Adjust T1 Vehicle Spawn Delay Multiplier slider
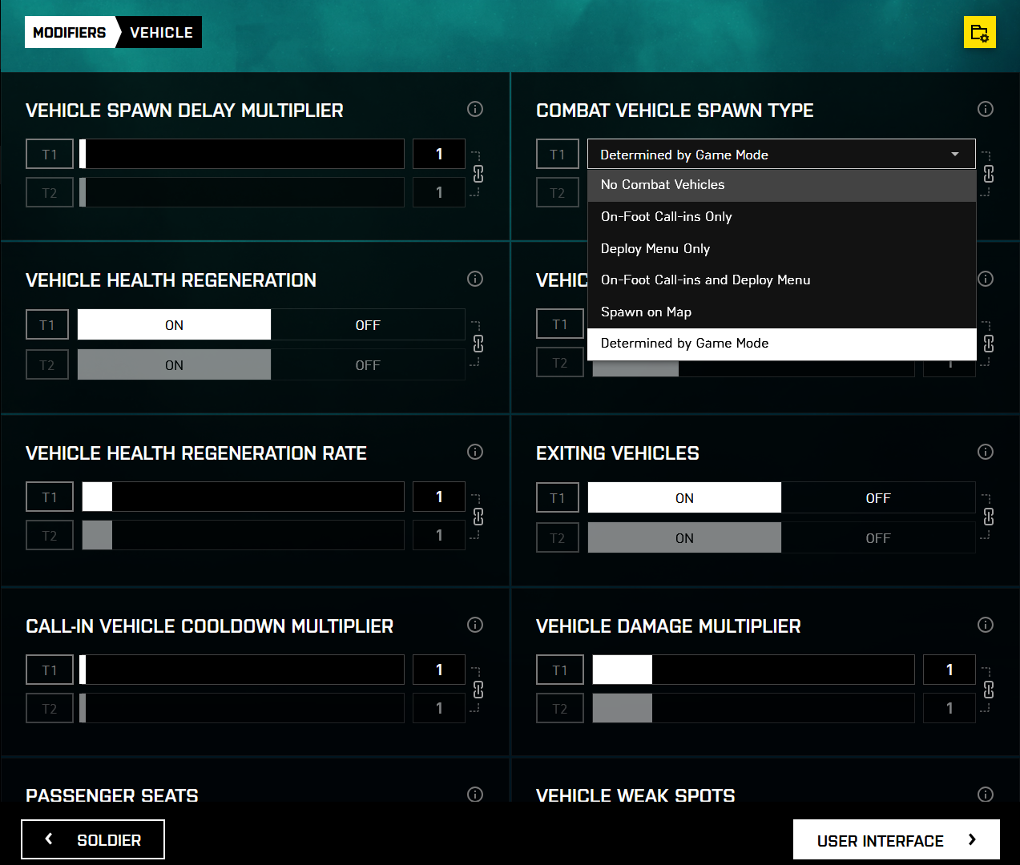1020x865 pixels. (241, 154)
